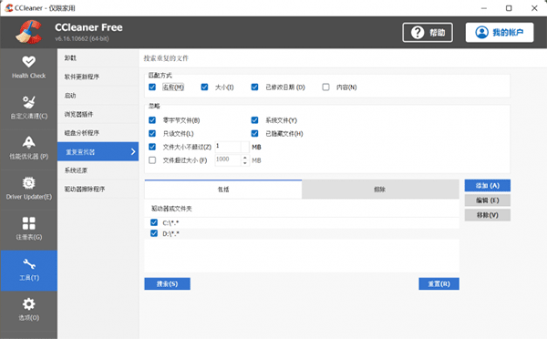Open 自定义清理(C) custom clean

[28, 108]
